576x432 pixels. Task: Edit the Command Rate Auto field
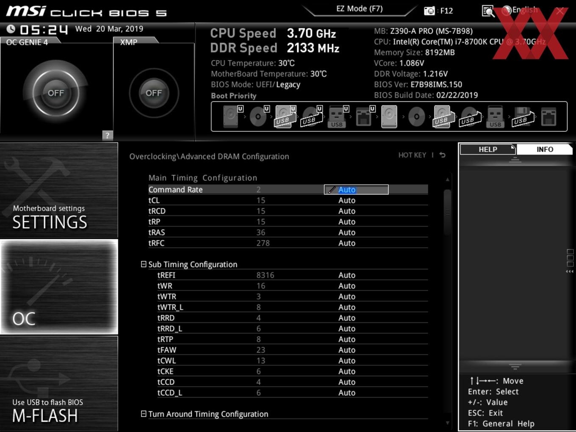pos(356,190)
